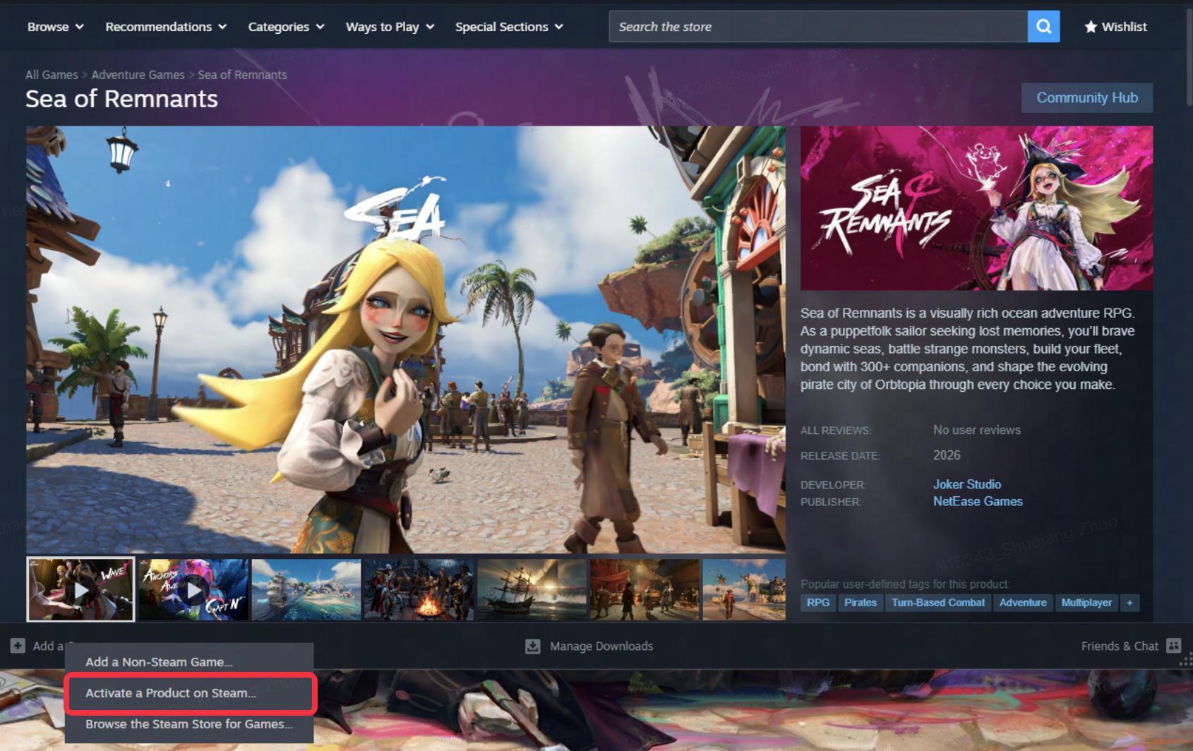Open the Ways to Play dropdown
The image size is (1193, 751).
tap(390, 27)
